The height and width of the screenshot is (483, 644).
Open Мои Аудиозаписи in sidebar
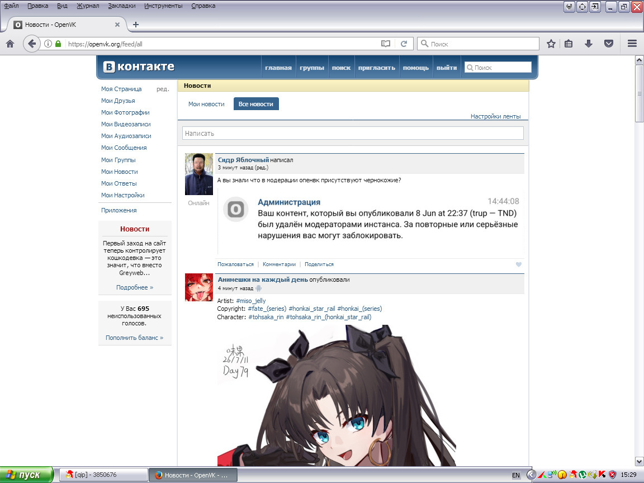click(126, 136)
